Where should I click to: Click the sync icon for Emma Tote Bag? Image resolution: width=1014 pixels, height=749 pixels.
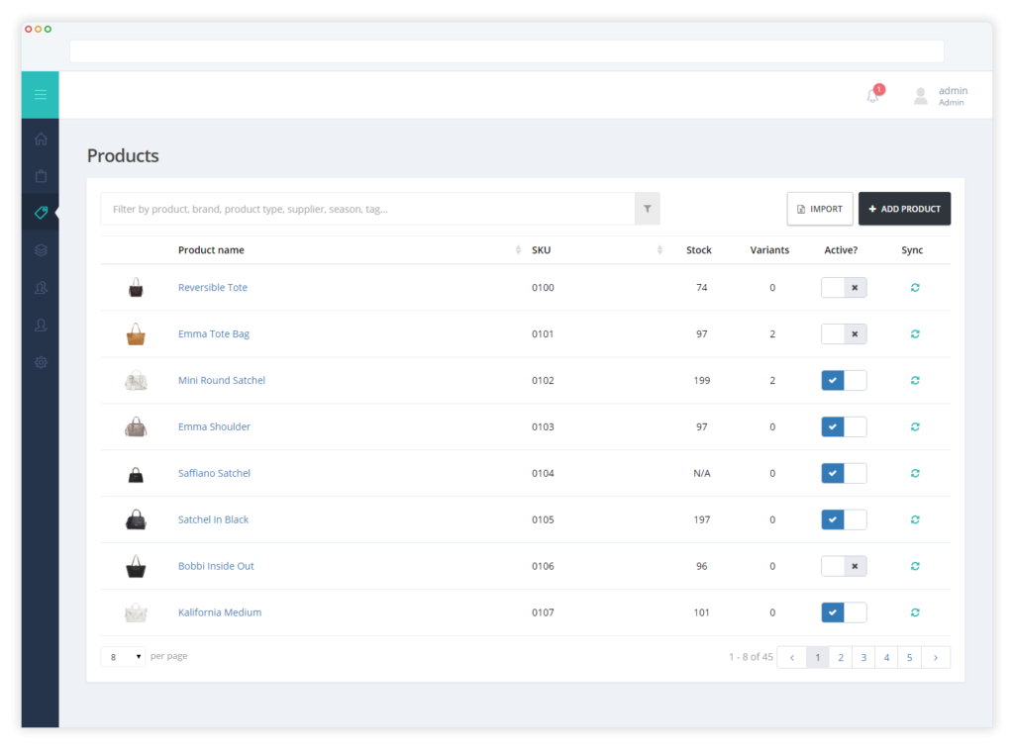pos(914,333)
